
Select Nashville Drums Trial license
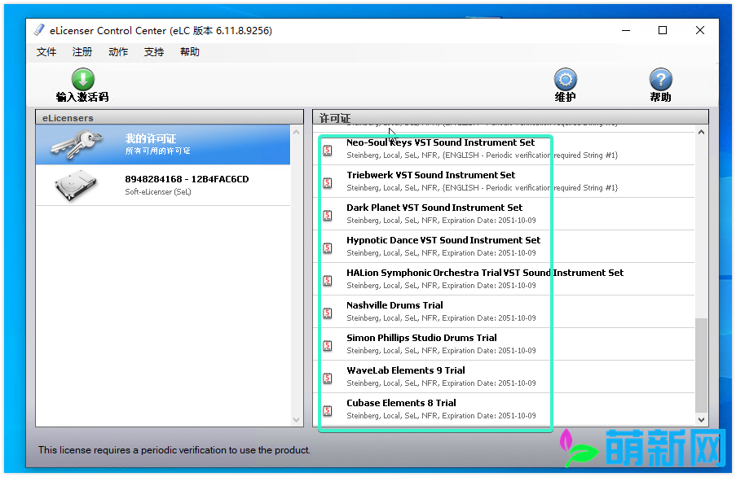(505, 311)
